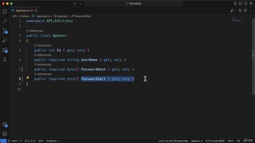The image size is (255, 143).
Task: Click the lightbulb code action on line 8
Action: click(28, 78)
